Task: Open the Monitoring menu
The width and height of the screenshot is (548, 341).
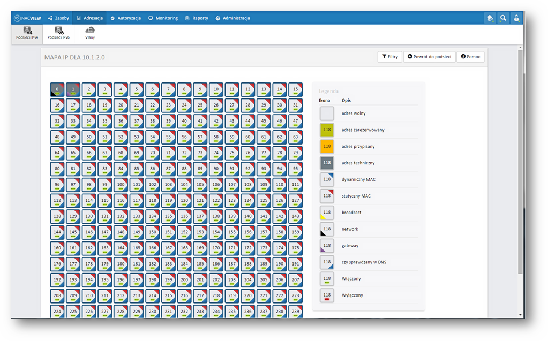Action: coord(163,18)
